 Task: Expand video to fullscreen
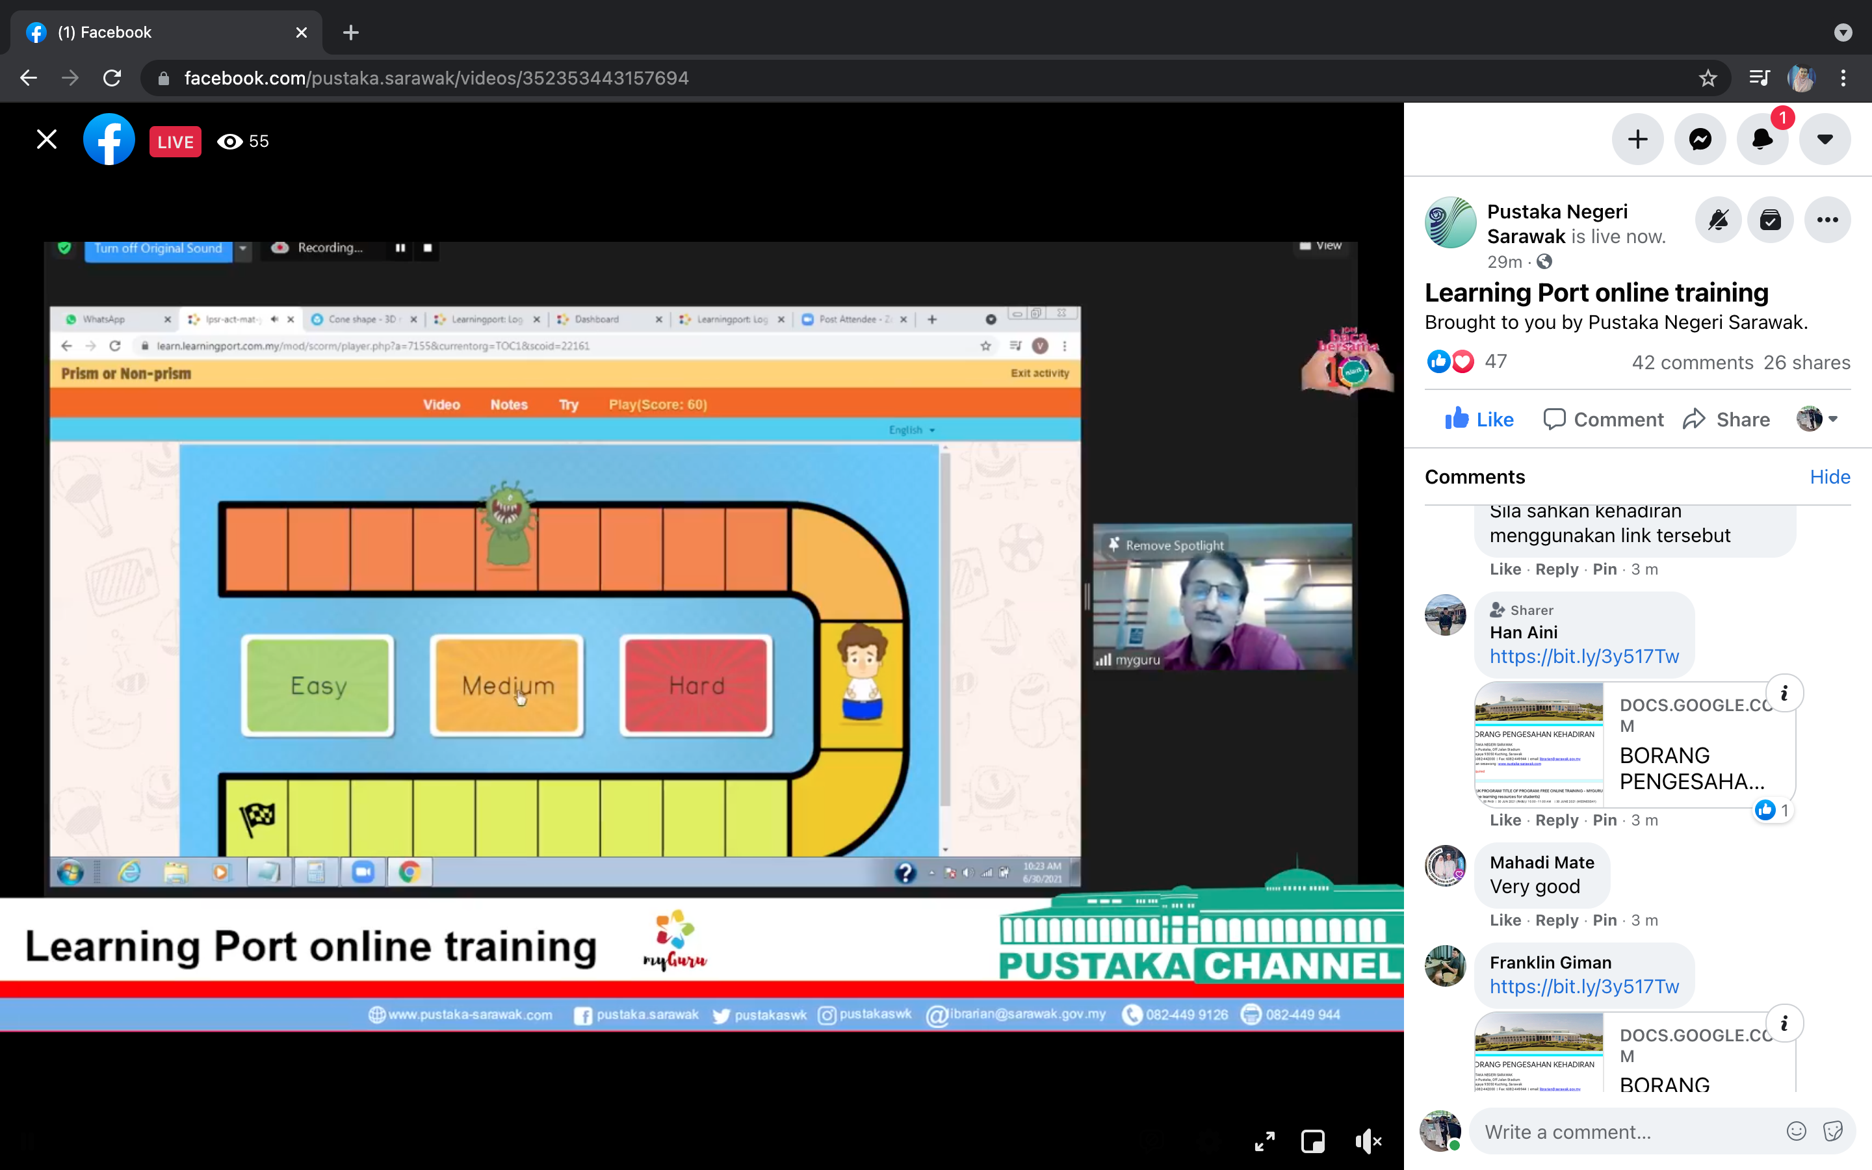coord(1265,1141)
